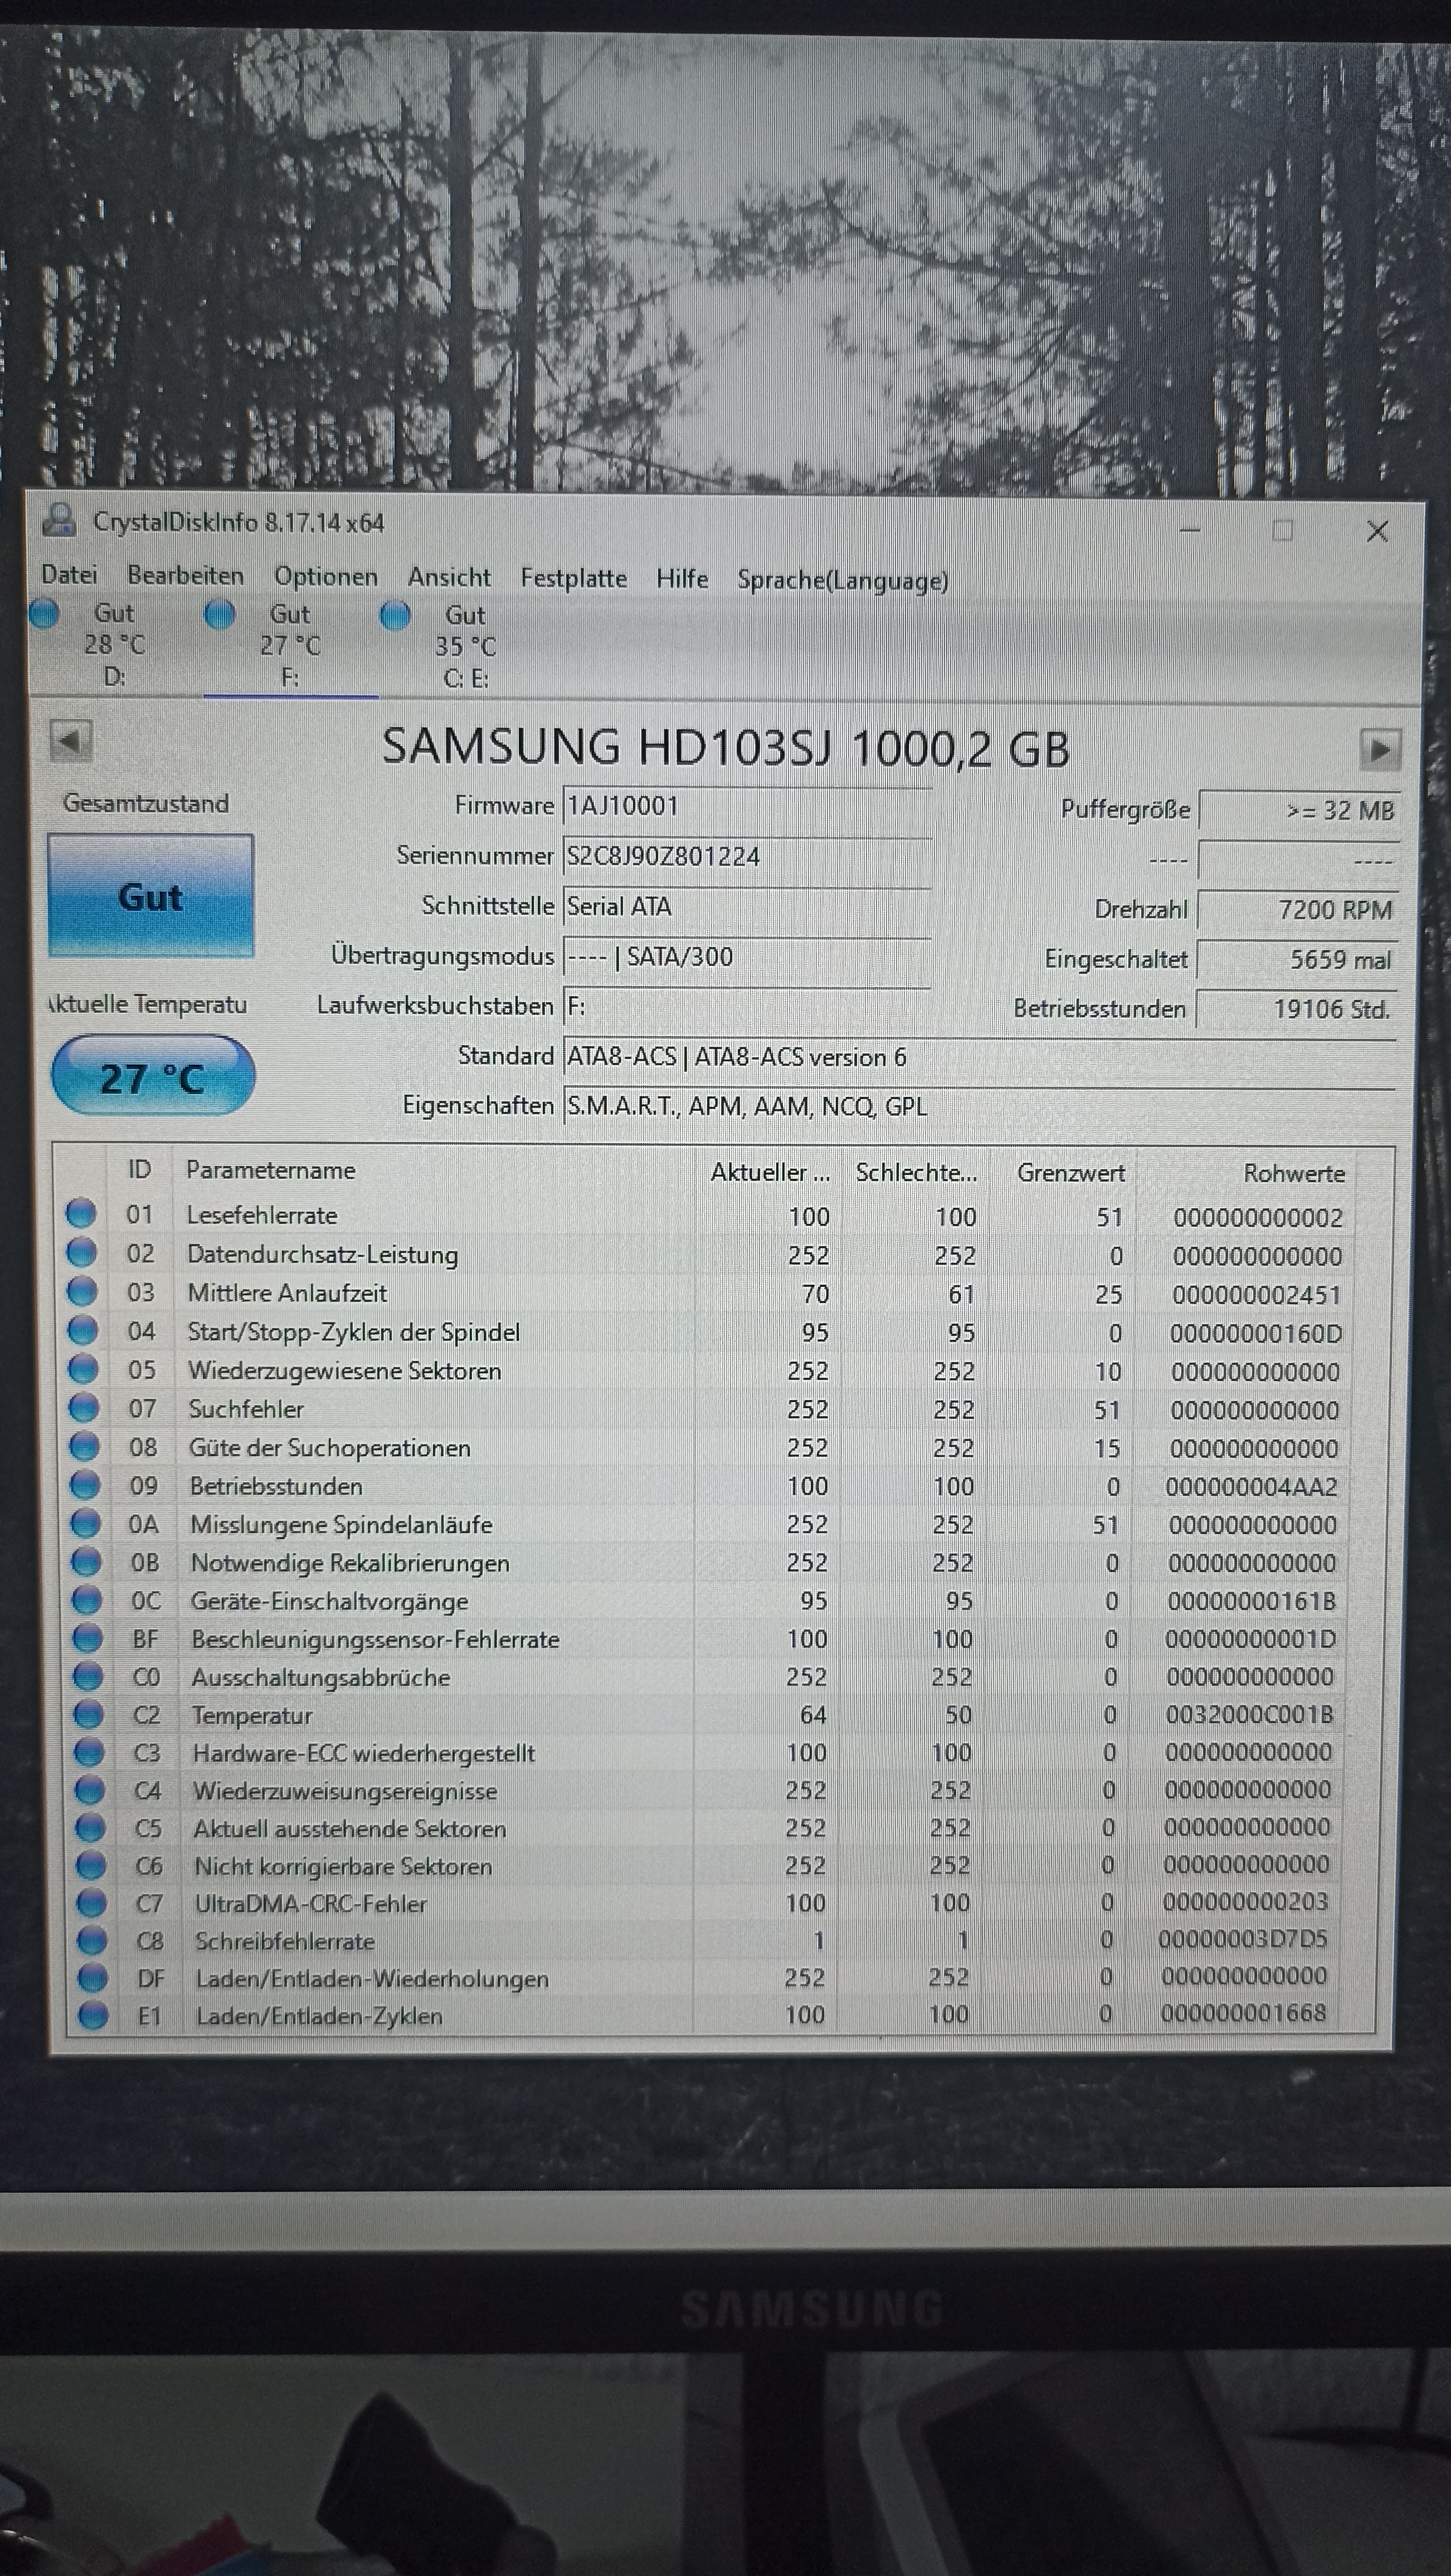Viewport: 1451px width, 2576px height.
Task: Close the CrystalDiskInfo window
Action: coord(1376,531)
